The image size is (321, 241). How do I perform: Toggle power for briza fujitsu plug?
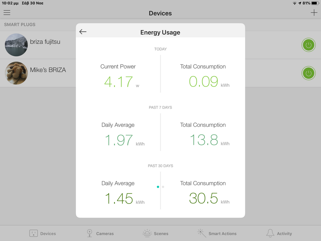308,45
